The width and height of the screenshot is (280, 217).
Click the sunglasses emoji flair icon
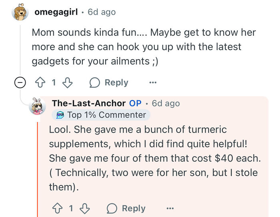pos(60,115)
